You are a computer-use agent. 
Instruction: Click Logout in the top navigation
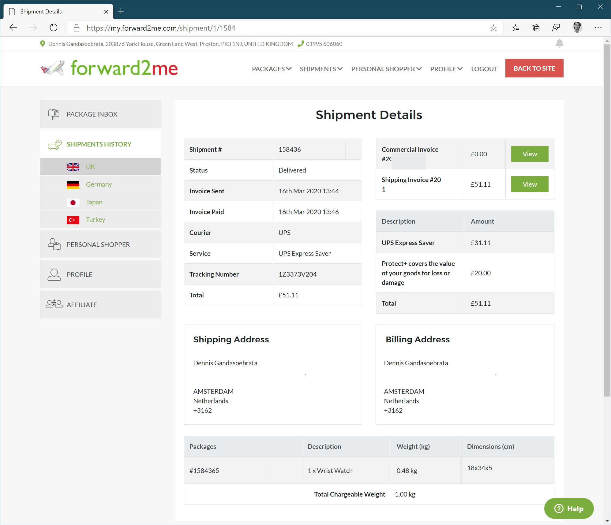[x=484, y=69]
